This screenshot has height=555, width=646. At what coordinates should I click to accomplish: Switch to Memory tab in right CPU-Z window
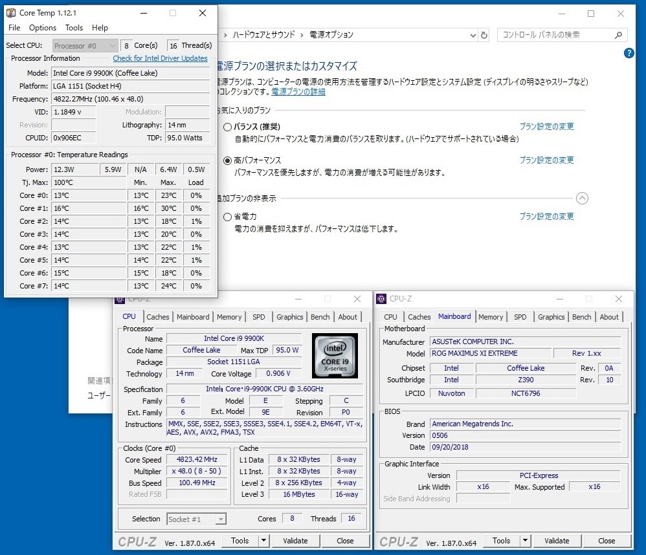click(491, 317)
